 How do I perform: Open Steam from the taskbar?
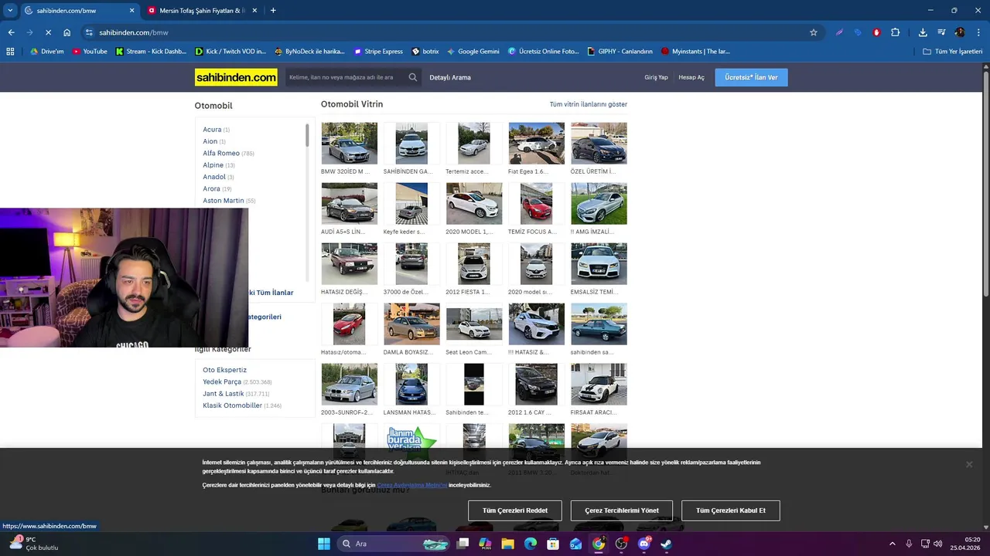point(667,544)
